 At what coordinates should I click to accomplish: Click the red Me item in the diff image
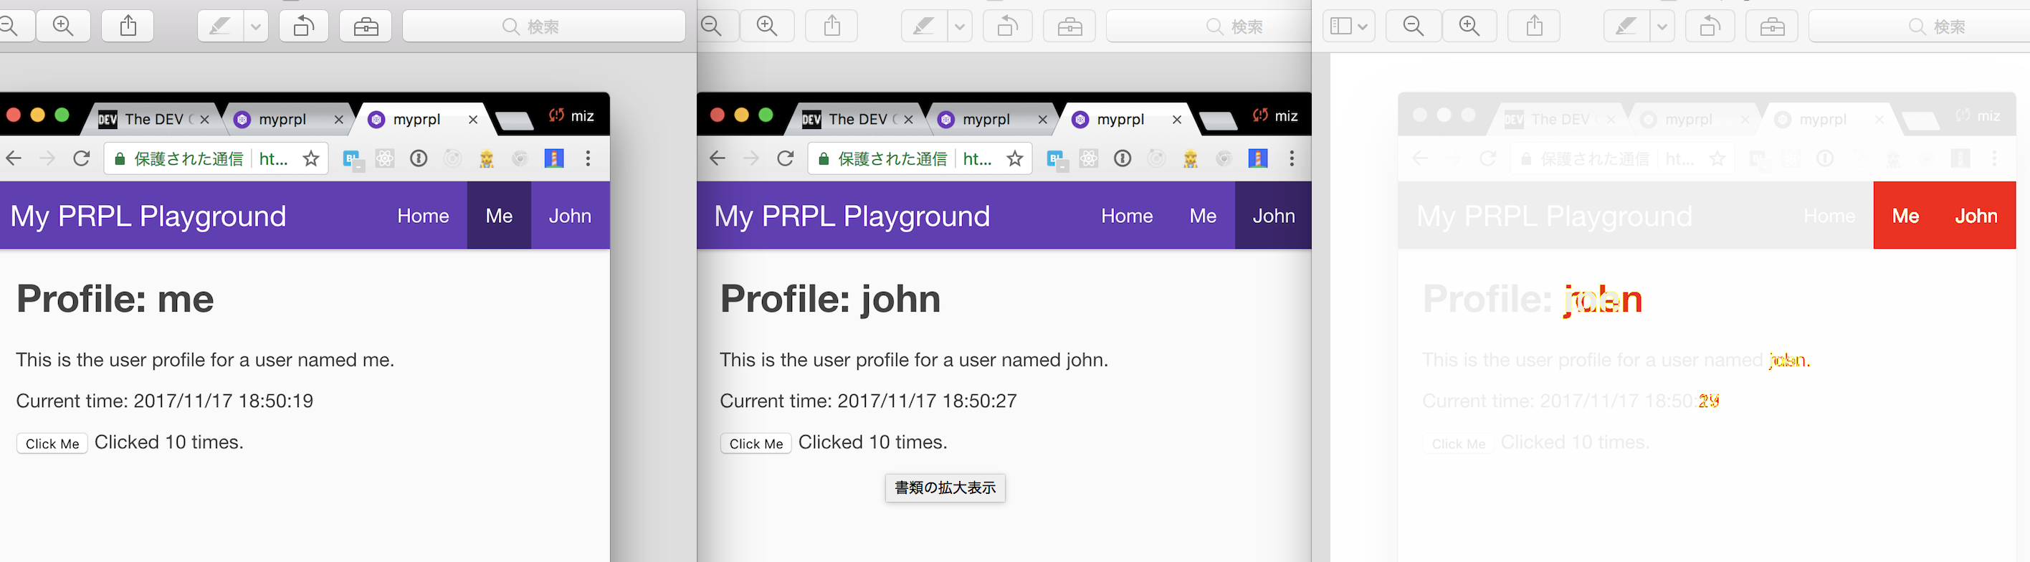1905,215
